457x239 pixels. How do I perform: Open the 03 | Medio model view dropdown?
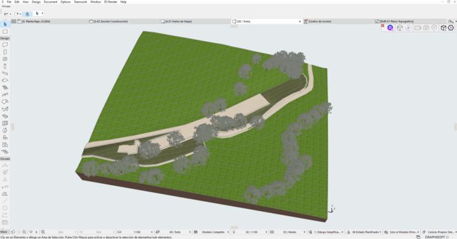(288, 232)
